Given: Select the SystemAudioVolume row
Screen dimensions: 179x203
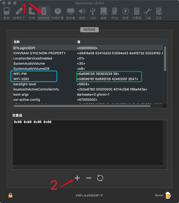Looking at the screenshot, I should tap(88, 63).
